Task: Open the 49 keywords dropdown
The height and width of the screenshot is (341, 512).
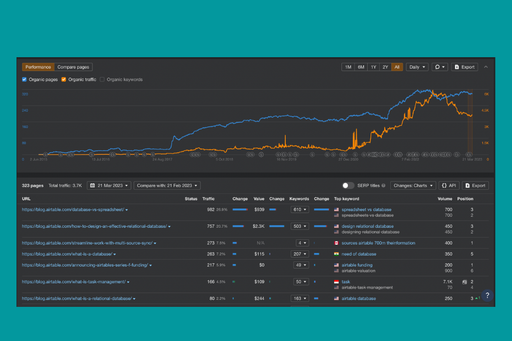Action: [x=301, y=265]
